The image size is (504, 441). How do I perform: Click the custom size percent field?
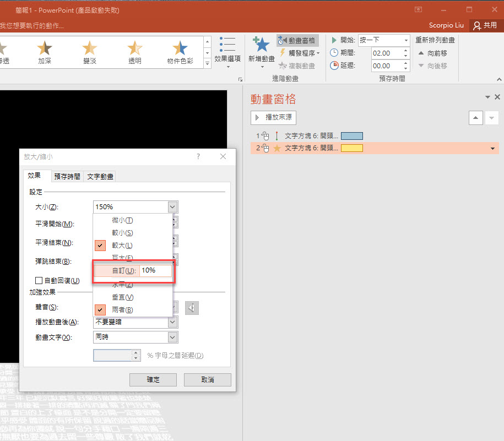[x=155, y=271]
